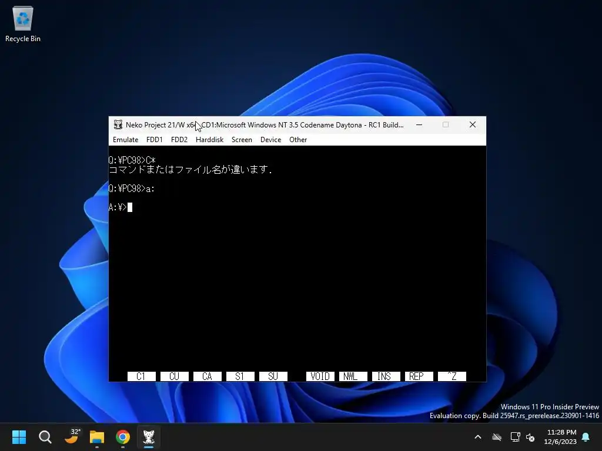The width and height of the screenshot is (602, 451).
Task: Open the clock showing 11:28 PM
Action: click(560, 437)
